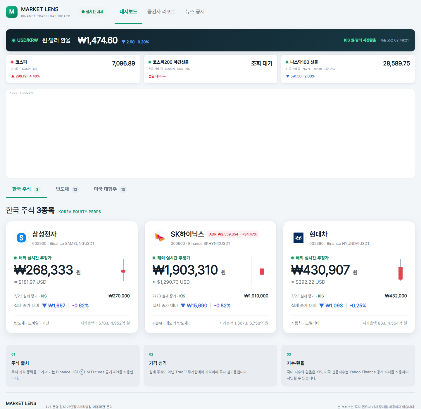Image resolution: width=421 pixels, height=409 pixels.
Task: Click the SK하이닉스 mini candlestick chart
Action: click(262, 270)
